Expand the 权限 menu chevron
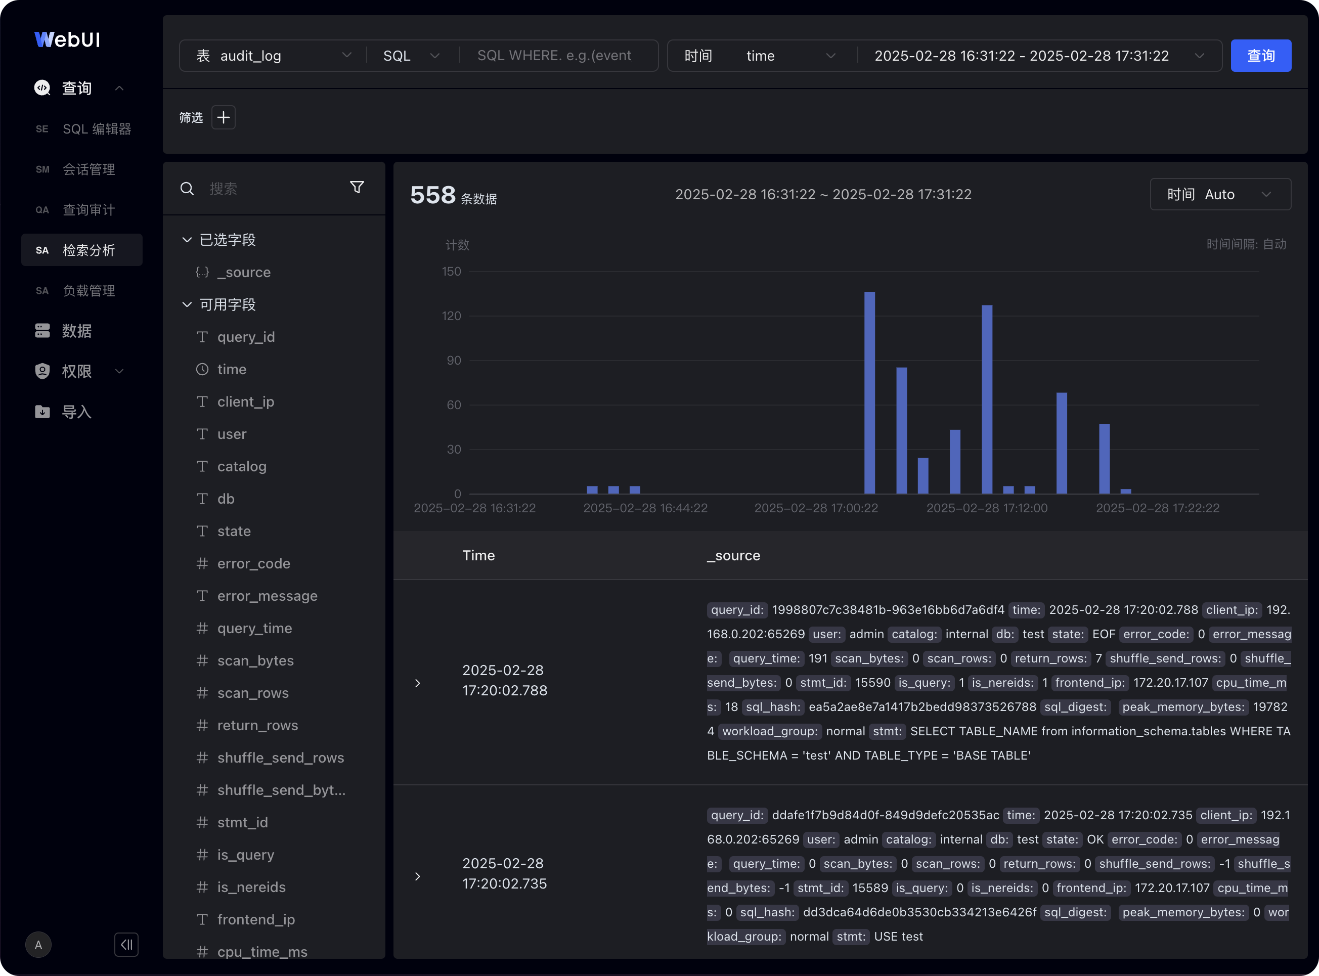 [119, 371]
